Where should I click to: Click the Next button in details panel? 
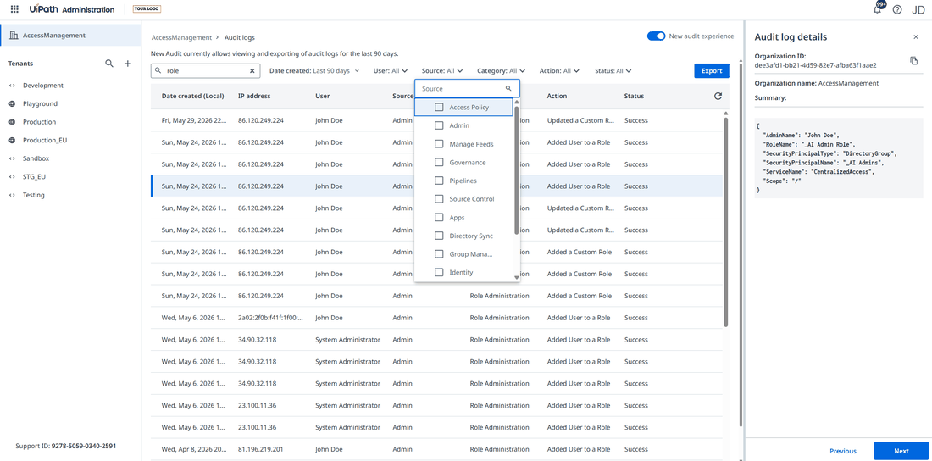[901, 451]
